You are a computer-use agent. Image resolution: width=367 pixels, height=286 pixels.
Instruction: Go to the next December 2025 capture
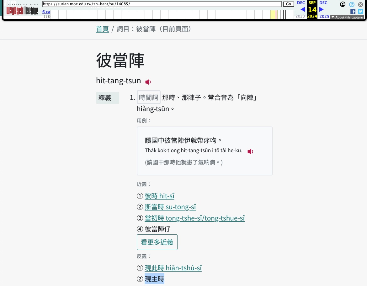click(321, 9)
